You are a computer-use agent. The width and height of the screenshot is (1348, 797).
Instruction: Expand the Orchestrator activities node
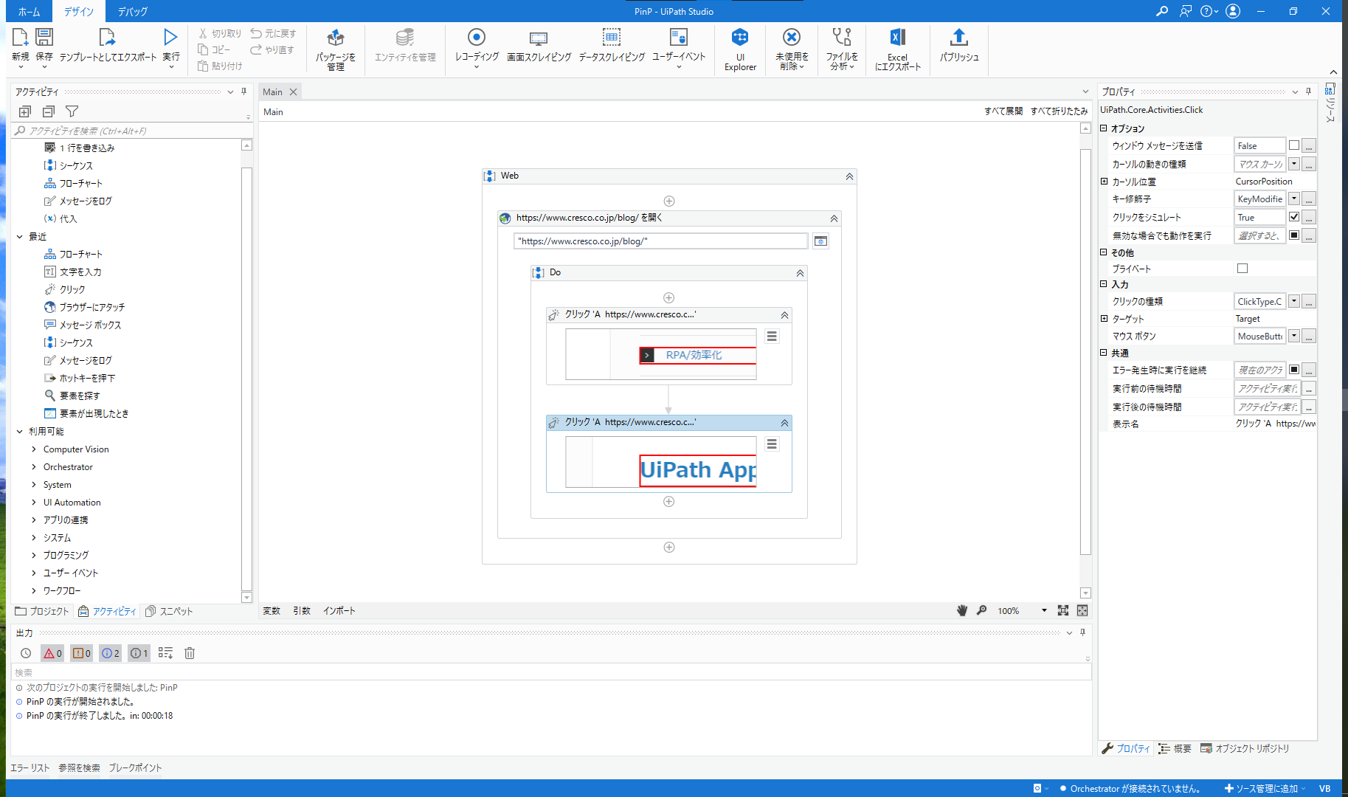34,466
